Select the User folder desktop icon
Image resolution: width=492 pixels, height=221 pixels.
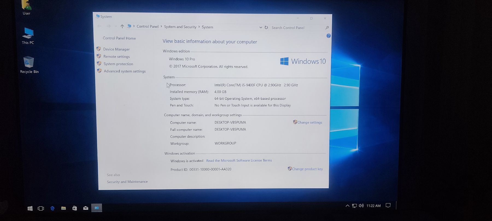[27, 8]
